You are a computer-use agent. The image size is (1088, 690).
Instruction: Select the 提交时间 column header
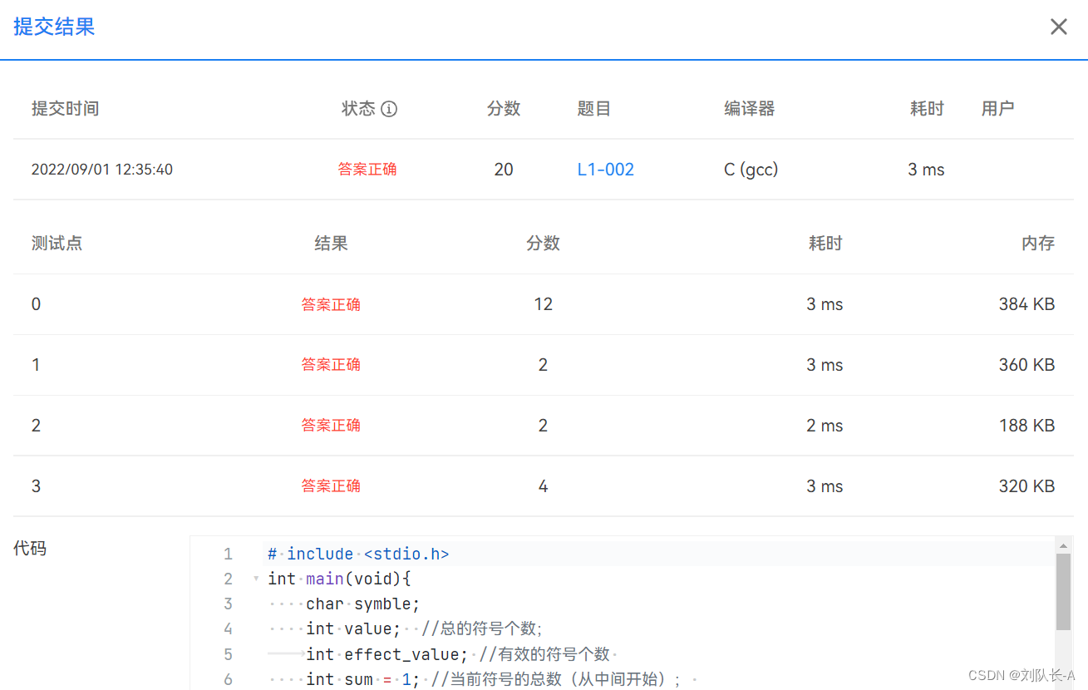pos(65,108)
